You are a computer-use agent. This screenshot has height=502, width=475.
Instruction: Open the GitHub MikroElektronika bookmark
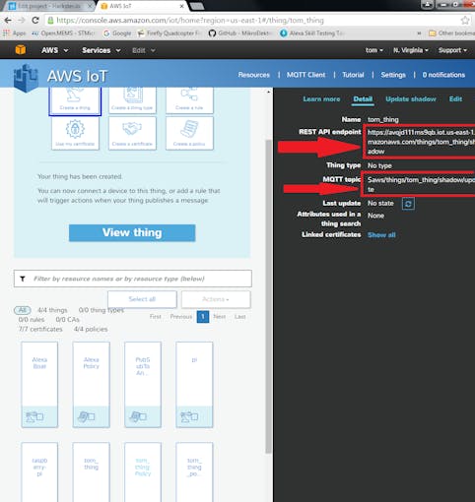point(239,33)
